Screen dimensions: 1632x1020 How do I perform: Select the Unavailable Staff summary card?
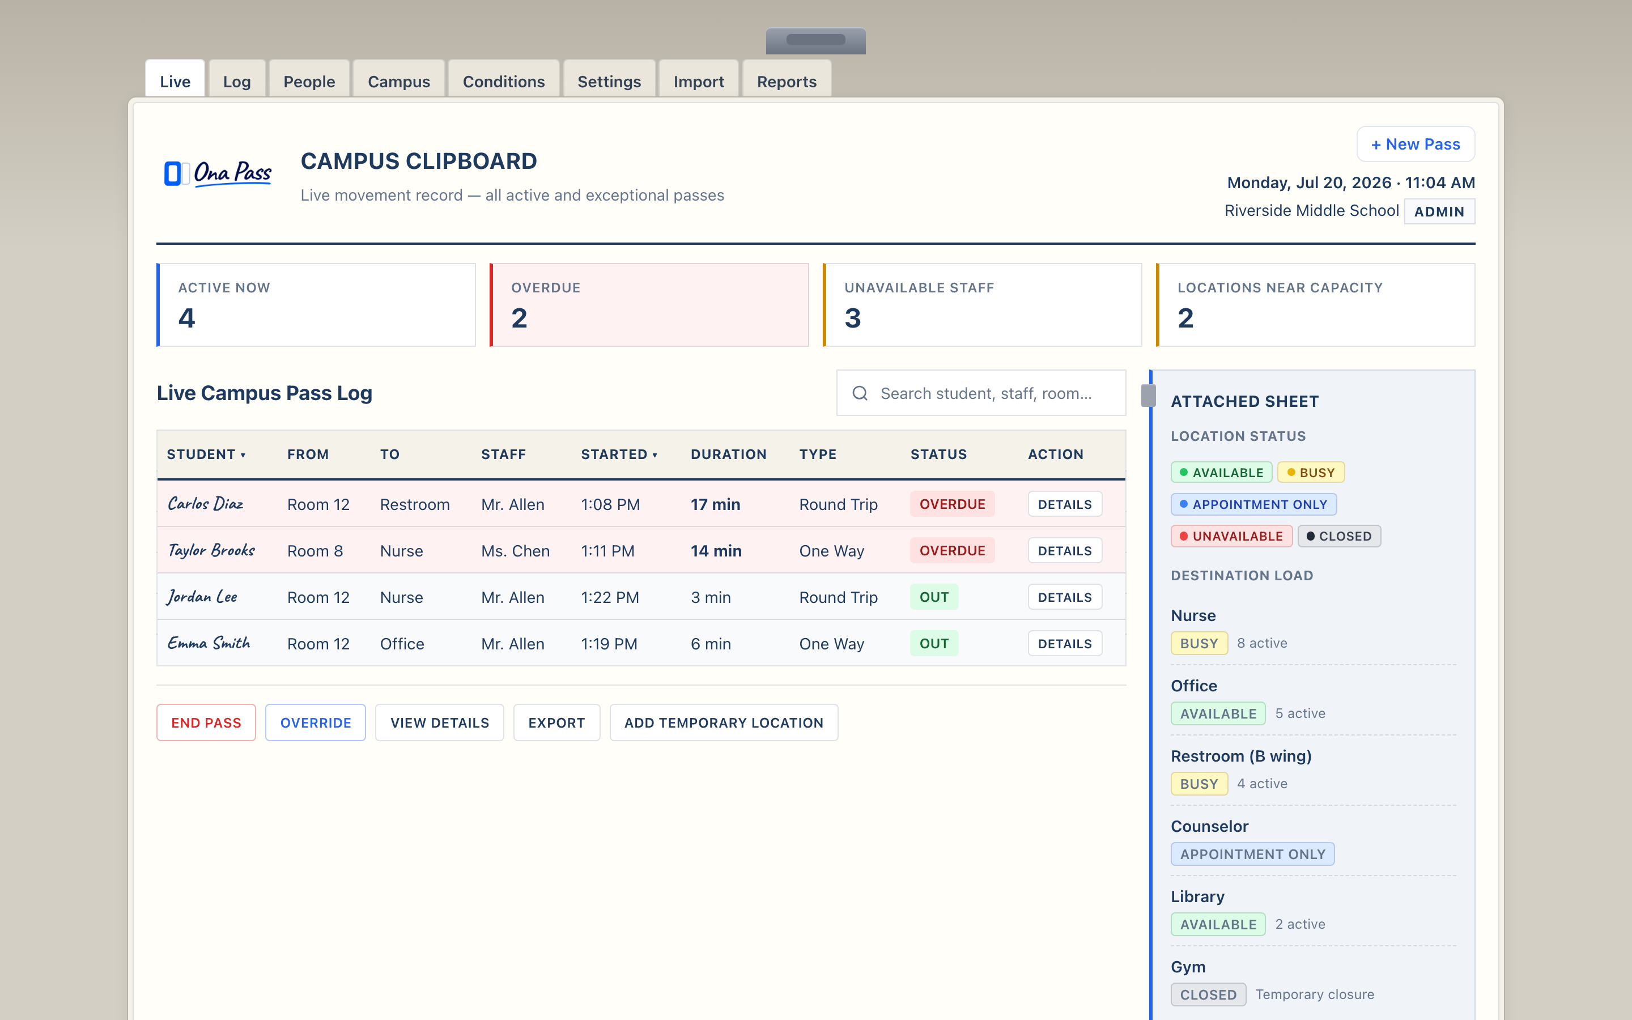click(x=983, y=305)
